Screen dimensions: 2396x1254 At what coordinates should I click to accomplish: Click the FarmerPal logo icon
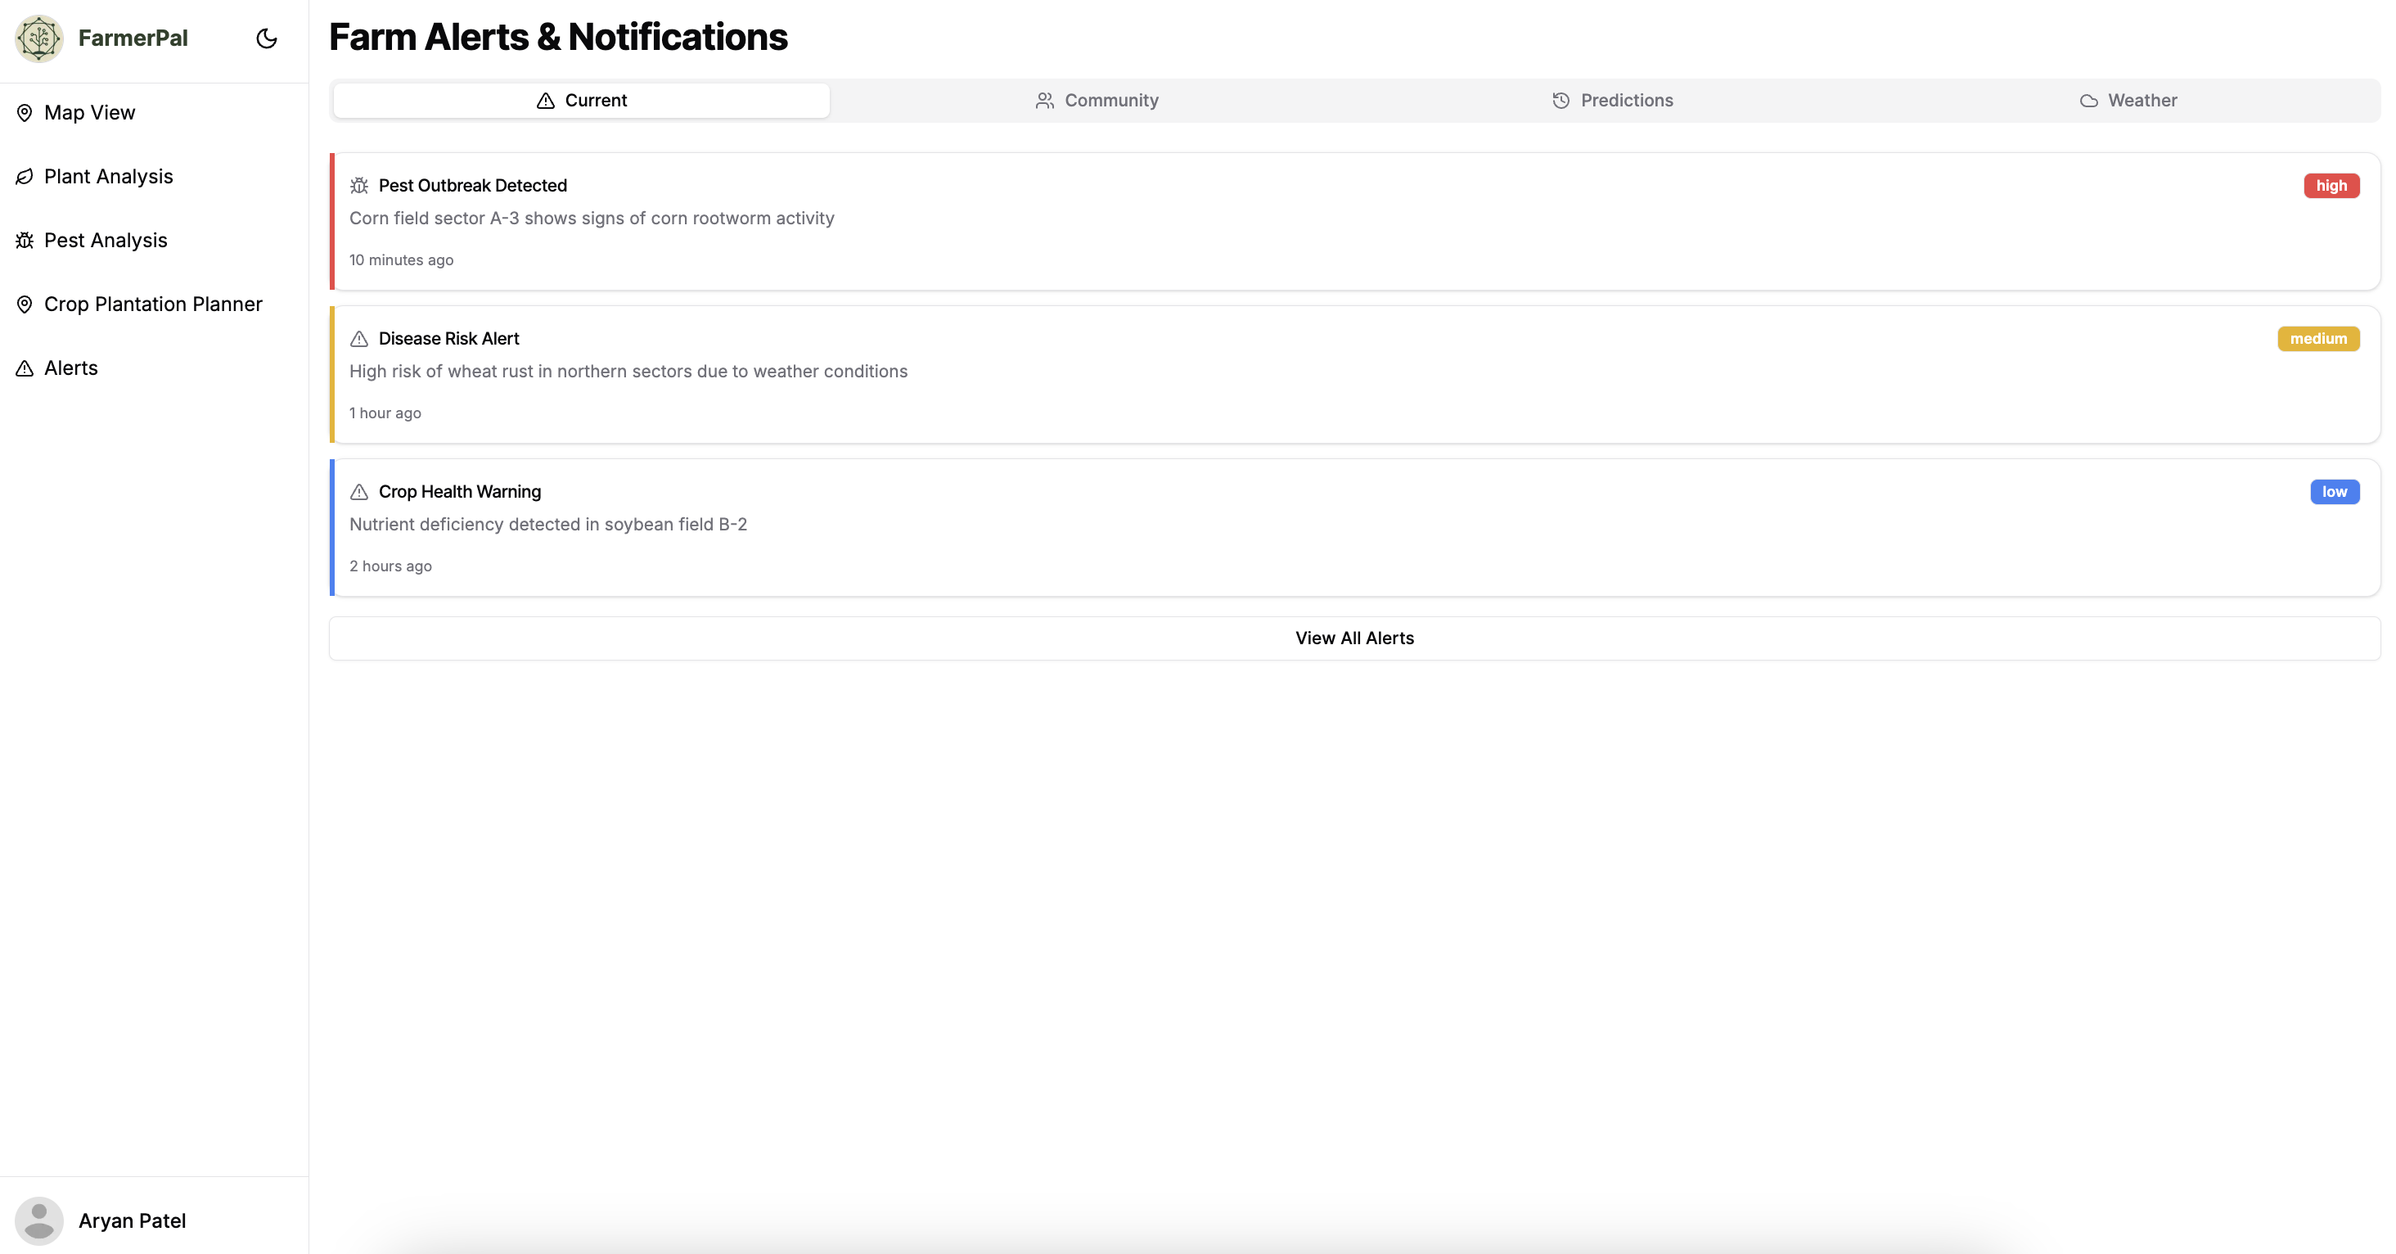coord(39,38)
